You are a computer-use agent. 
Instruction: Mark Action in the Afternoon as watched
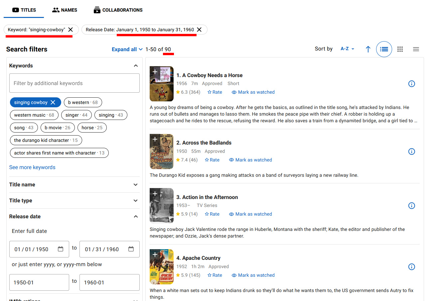(x=250, y=214)
